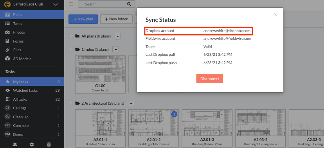This screenshot has width=324, height=148.
Task: Open the Photos section in sidebar
Action: pyautogui.click(x=32, y=32)
